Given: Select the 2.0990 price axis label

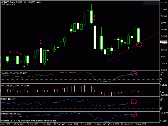Looking at the screenshot, I should point(164,16).
